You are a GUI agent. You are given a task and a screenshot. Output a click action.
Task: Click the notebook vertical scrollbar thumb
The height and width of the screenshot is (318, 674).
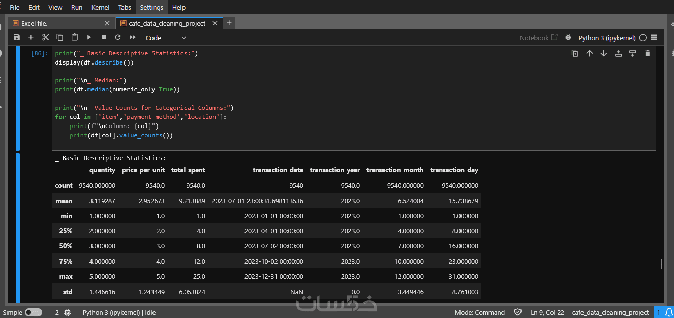click(x=661, y=264)
